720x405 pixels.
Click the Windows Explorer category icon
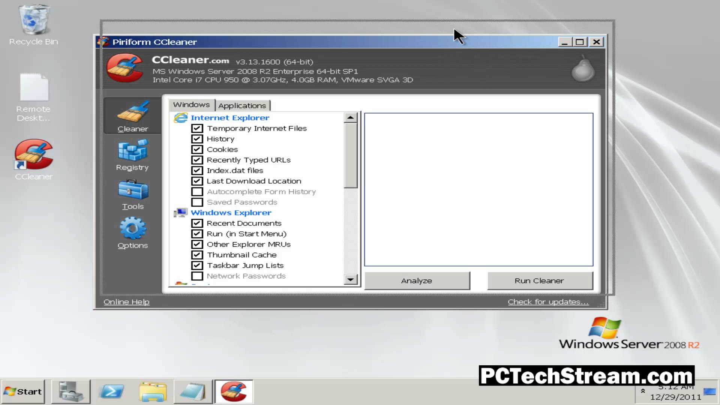point(180,212)
